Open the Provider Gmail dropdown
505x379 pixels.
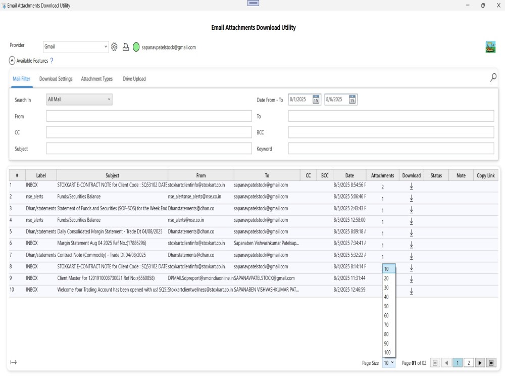tap(76, 46)
